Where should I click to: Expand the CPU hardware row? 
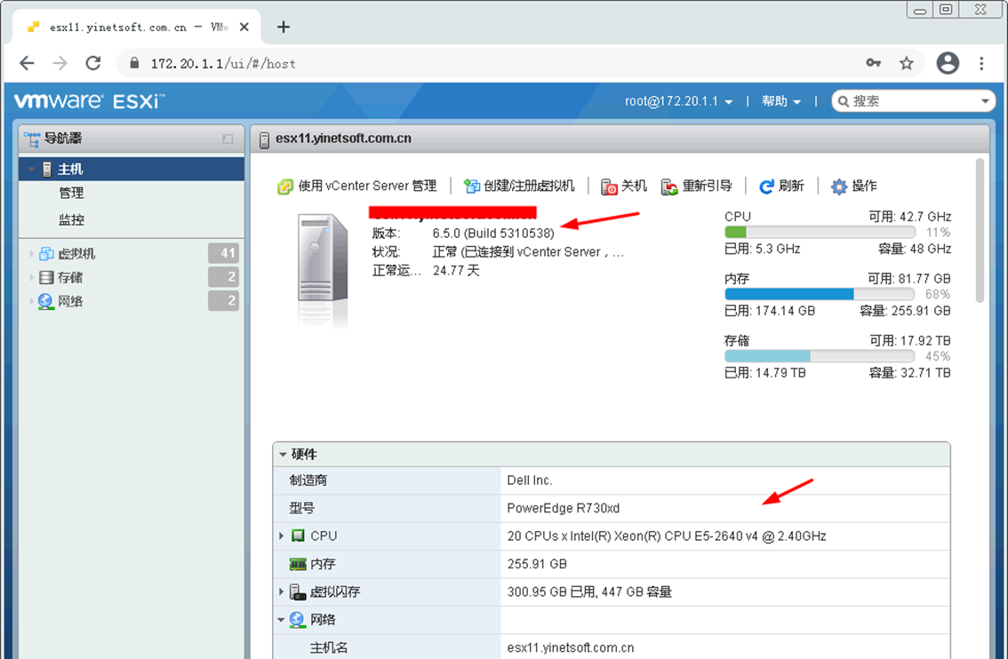pos(281,536)
